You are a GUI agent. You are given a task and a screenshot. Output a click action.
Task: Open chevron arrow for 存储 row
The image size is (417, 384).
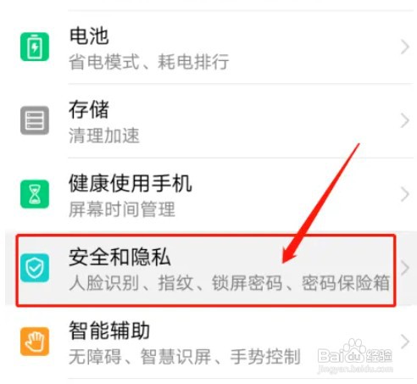405,120
